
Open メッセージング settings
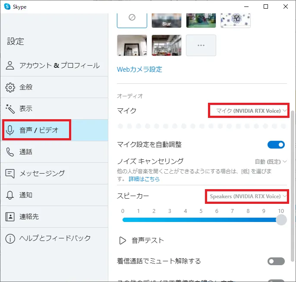coord(54,174)
